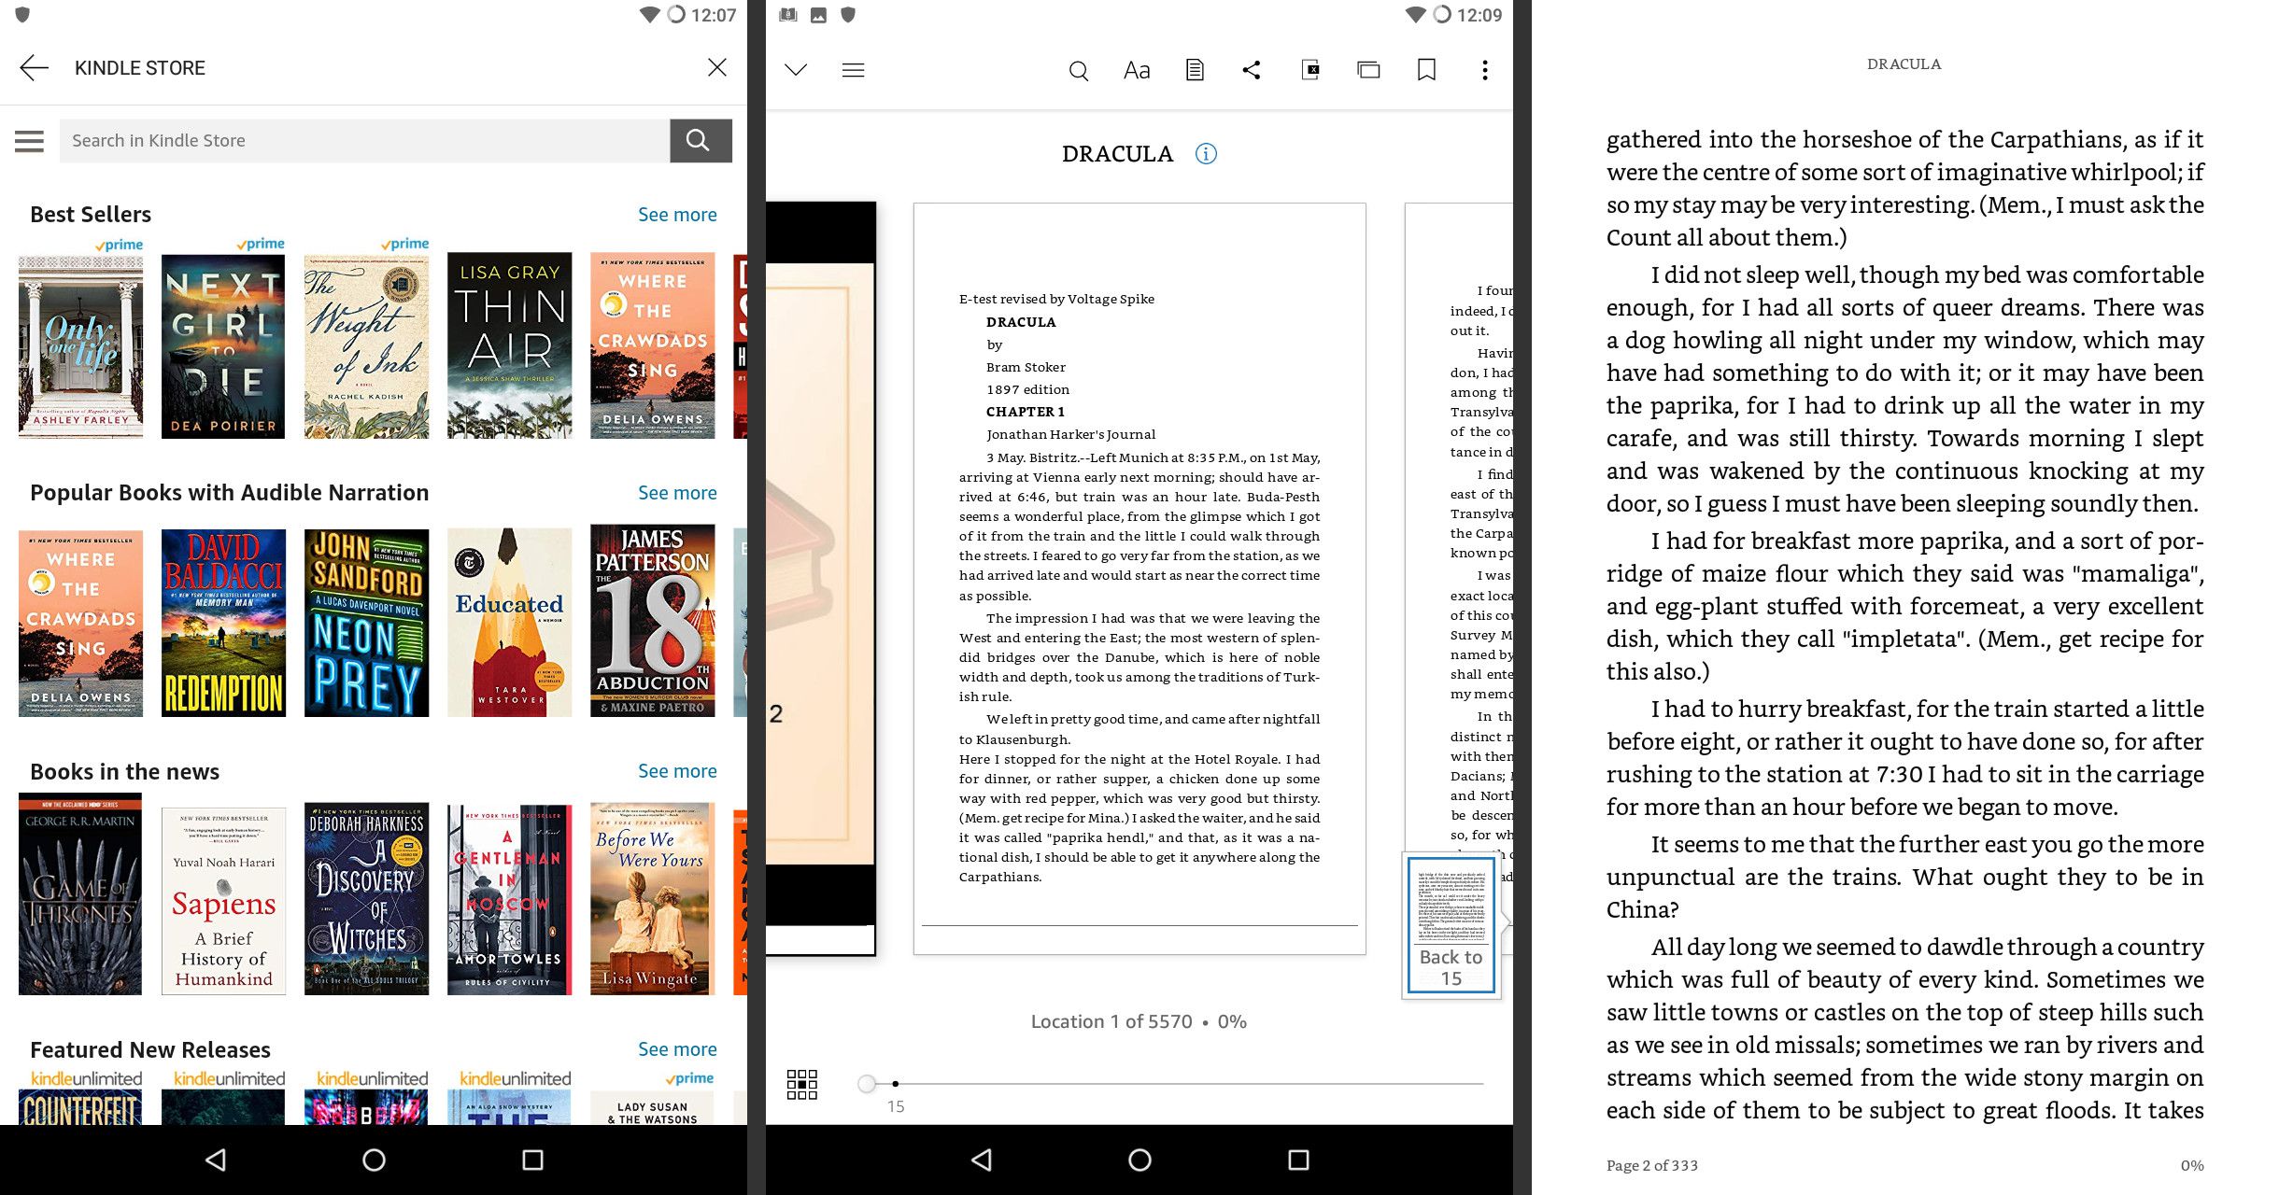Click screenshot icon in Android status bar
Image resolution: width=2279 pixels, height=1195 pixels.
click(818, 14)
